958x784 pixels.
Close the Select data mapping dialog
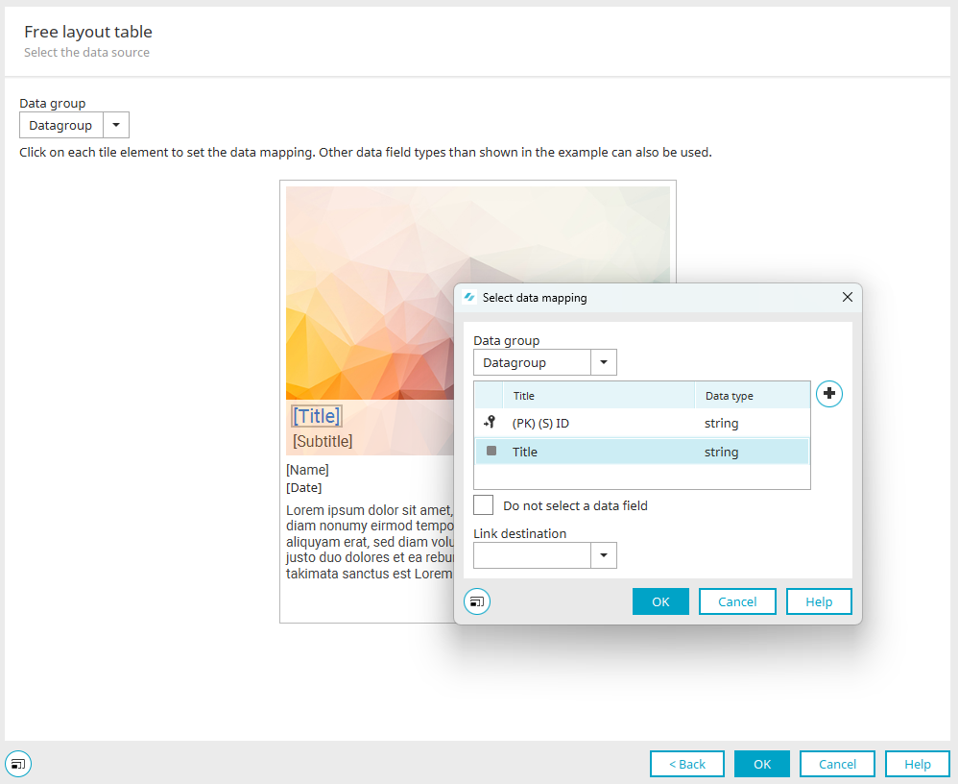848,297
